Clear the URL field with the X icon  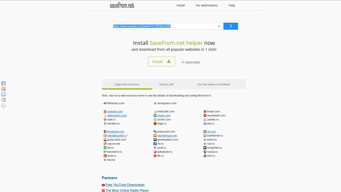point(219,26)
